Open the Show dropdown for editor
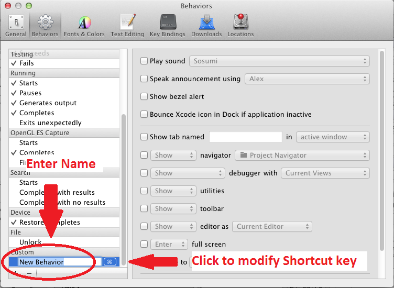 pyautogui.click(x=173, y=227)
